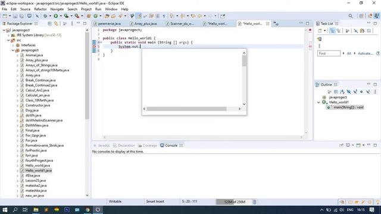Click the Run (green play) toolbar button
The width and height of the screenshot is (381, 214).
click(55, 16)
